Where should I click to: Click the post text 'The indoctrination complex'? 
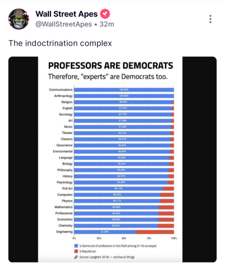(x=60, y=43)
